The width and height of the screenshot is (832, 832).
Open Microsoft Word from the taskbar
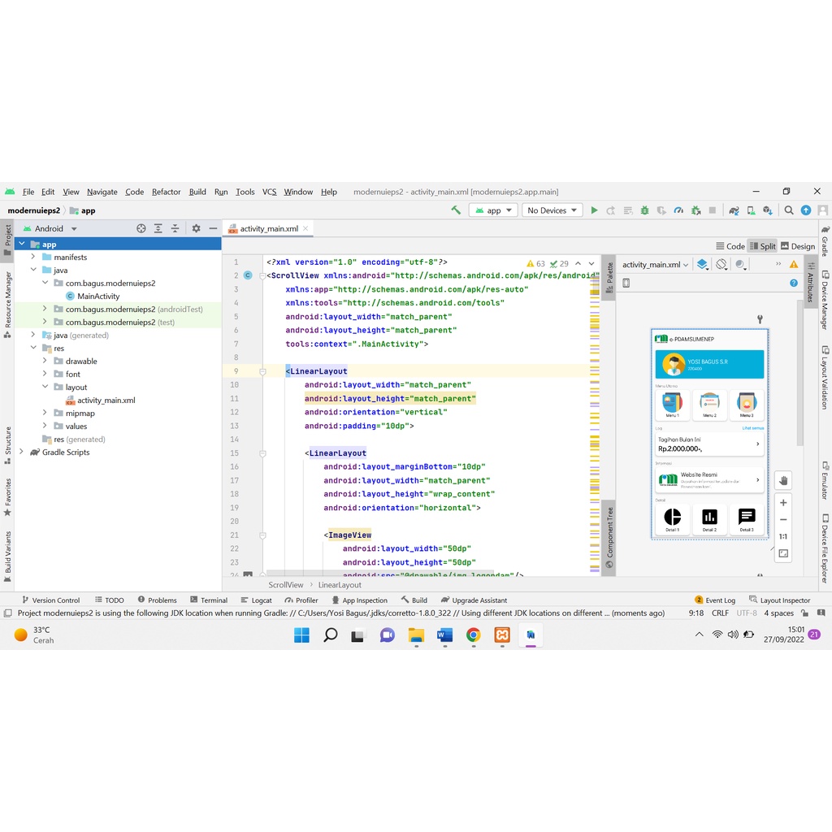[444, 635]
